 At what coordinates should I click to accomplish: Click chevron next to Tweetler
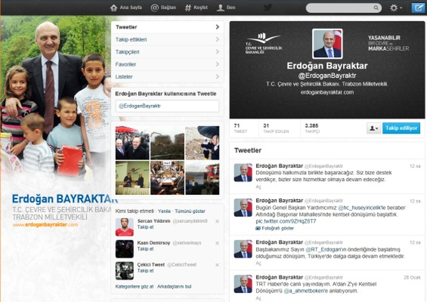tap(217, 27)
